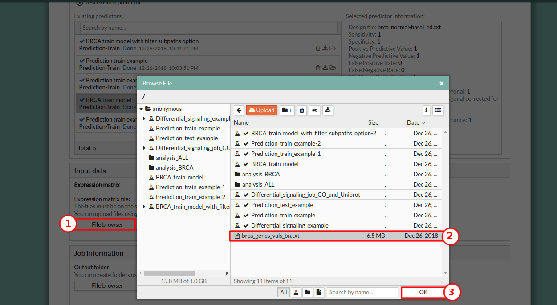This screenshot has height=305, width=557.
Task: Expand BRCA_train_model_with_filter tree node
Action: 144,207
